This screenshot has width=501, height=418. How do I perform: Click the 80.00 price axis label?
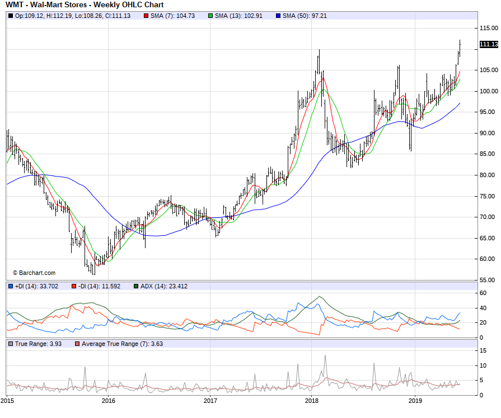pyautogui.click(x=487, y=175)
